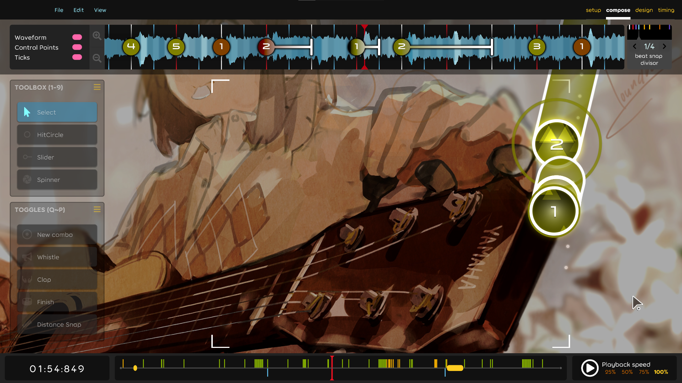Toggle the Ticks switch
The image size is (682, 383).
pos(77,57)
